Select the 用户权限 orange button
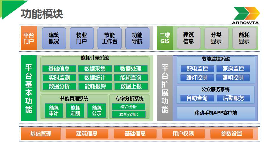276x142 pixels. [183, 134]
